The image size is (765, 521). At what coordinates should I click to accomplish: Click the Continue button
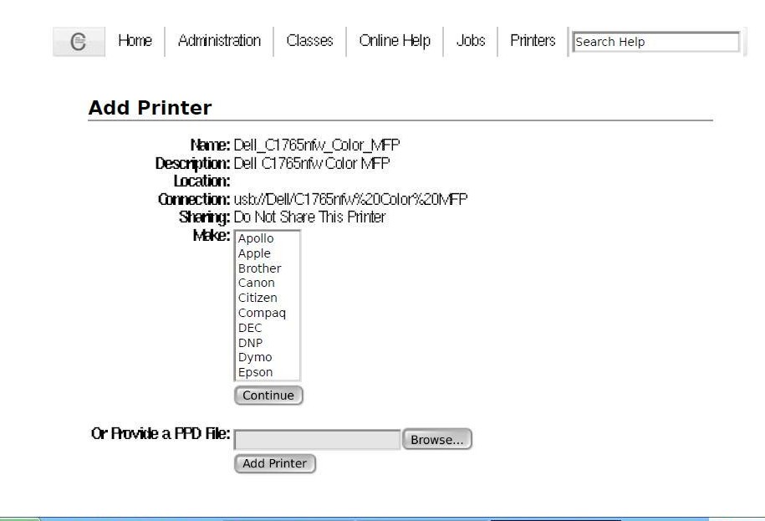(x=268, y=396)
